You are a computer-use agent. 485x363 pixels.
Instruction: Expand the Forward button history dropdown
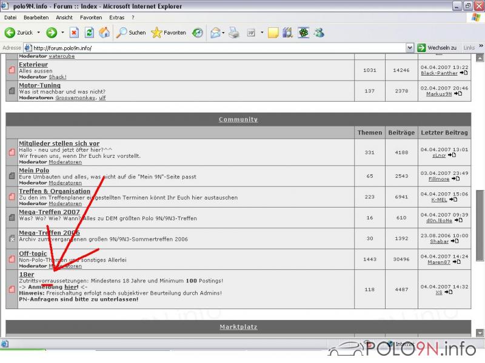(62, 33)
